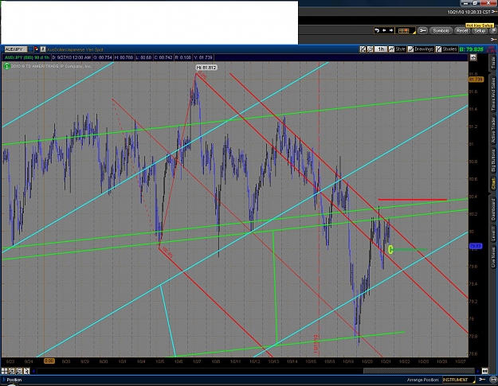This screenshot has height=386, width=498.
Task: Click the yellow C marker on the chart
Action: tap(390, 250)
